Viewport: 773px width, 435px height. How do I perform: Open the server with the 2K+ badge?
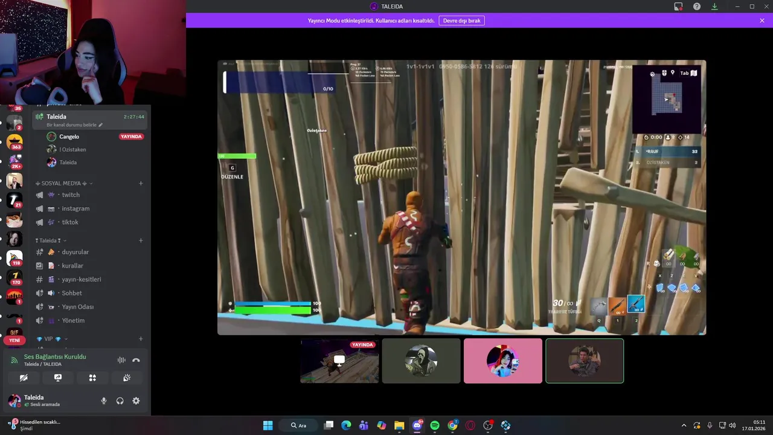(14, 161)
